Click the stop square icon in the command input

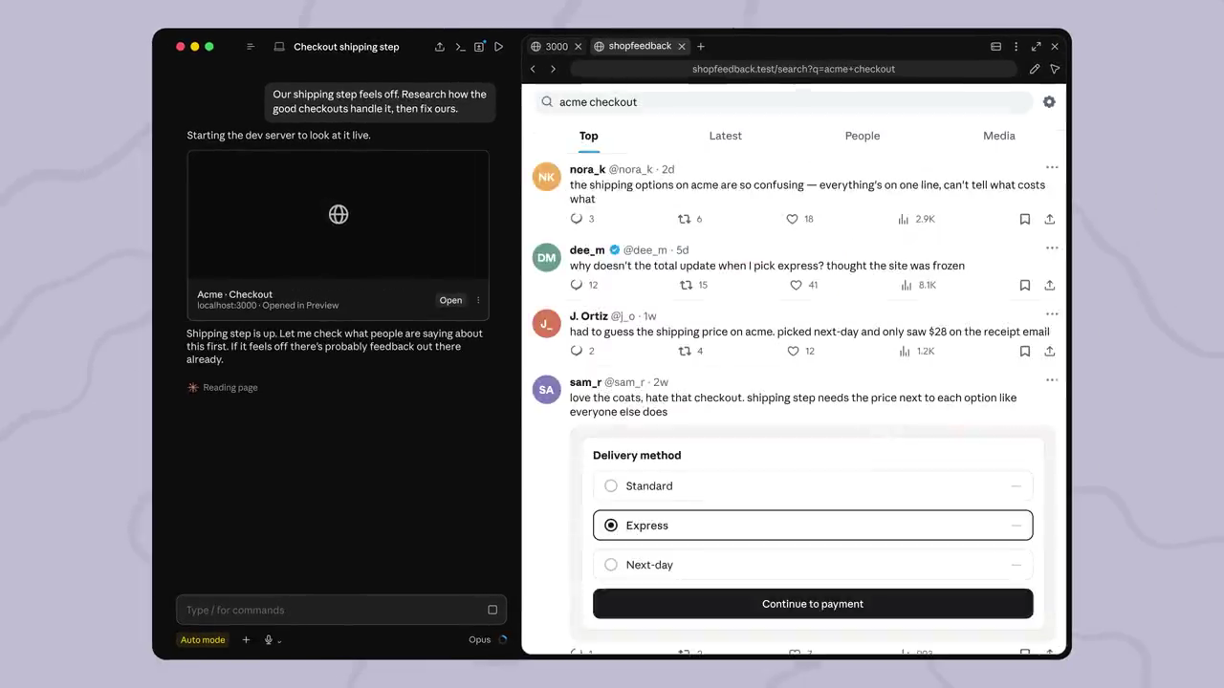coord(492,610)
